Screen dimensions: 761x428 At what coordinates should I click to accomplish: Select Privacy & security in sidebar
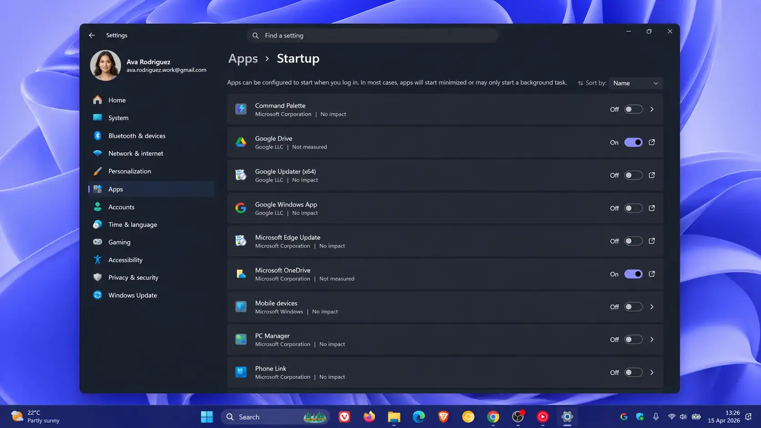(x=133, y=277)
